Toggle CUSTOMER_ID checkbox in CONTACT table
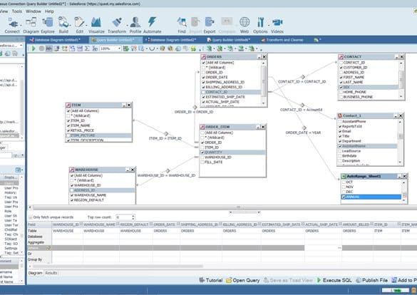This screenshot has width=417, height=295. point(341,68)
